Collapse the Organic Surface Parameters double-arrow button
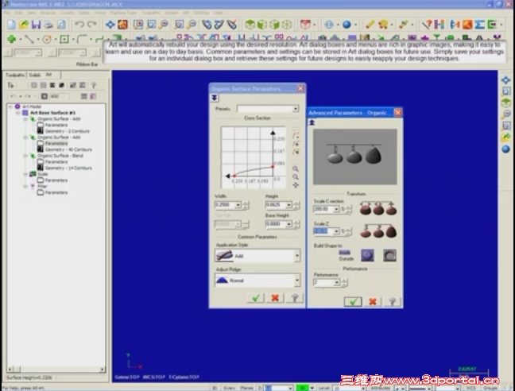Screen dimensions: 515x391 pyautogui.click(x=214, y=98)
